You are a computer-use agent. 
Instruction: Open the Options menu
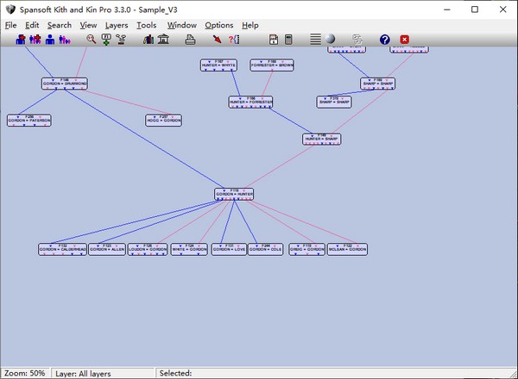coord(219,25)
